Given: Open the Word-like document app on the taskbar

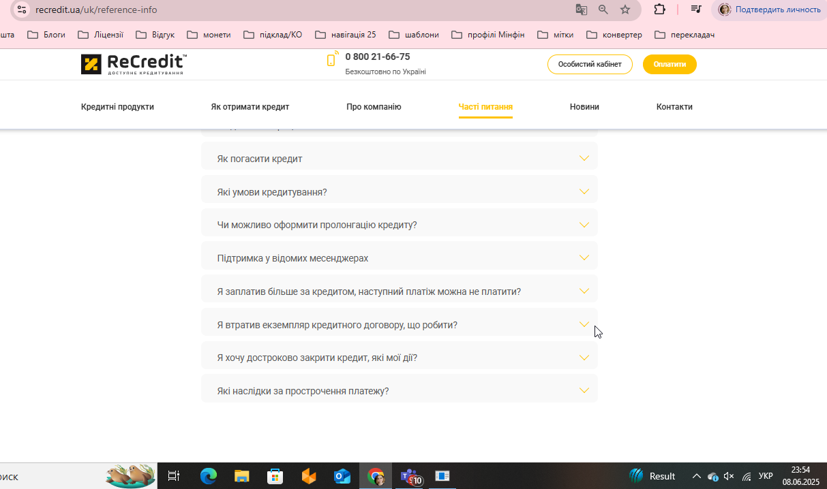Looking at the screenshot, I should point(442,476).
